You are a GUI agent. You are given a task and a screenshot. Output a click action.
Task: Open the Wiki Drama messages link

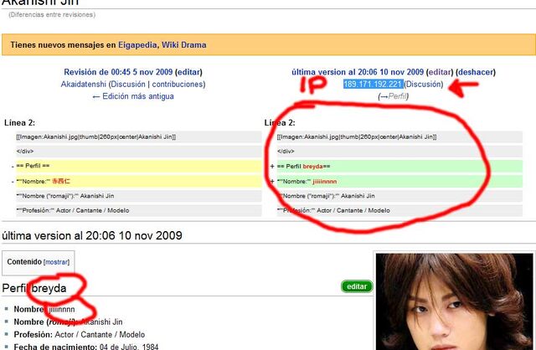(184, 44)
